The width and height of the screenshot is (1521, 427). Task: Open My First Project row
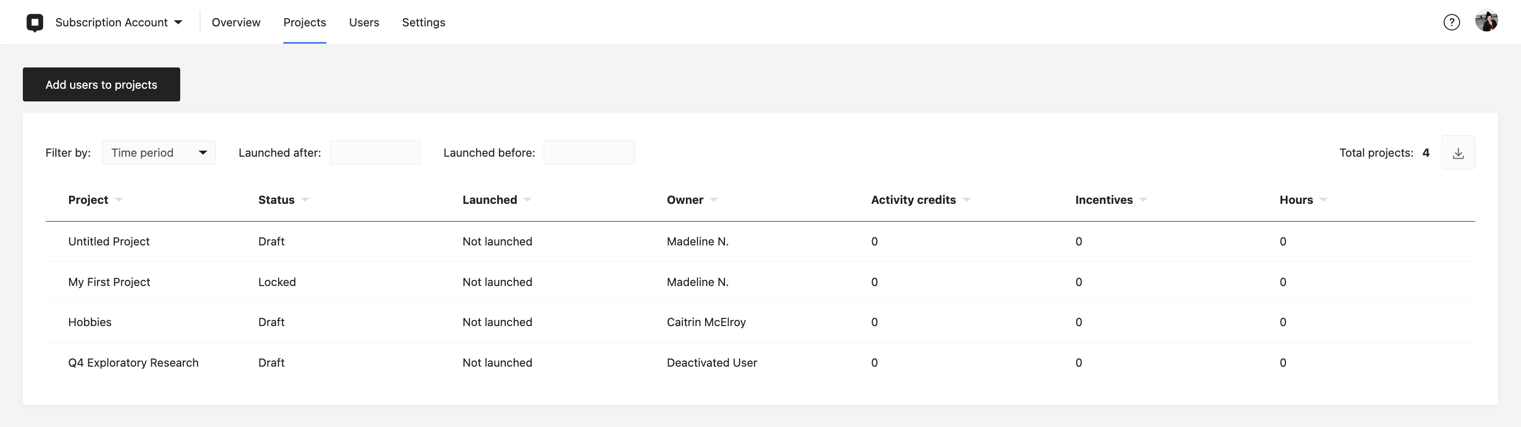pos(760,282)
